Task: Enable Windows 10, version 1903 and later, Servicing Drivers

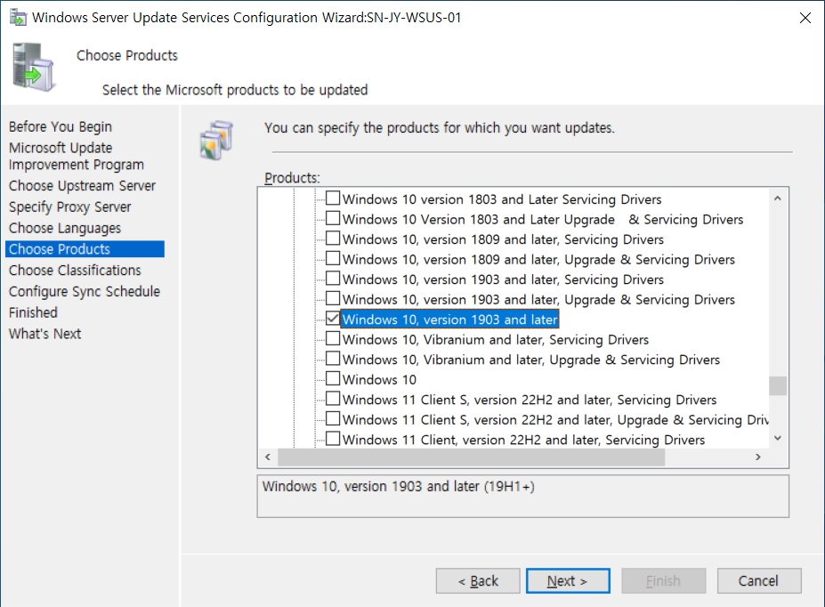Action: pos(333,279)
